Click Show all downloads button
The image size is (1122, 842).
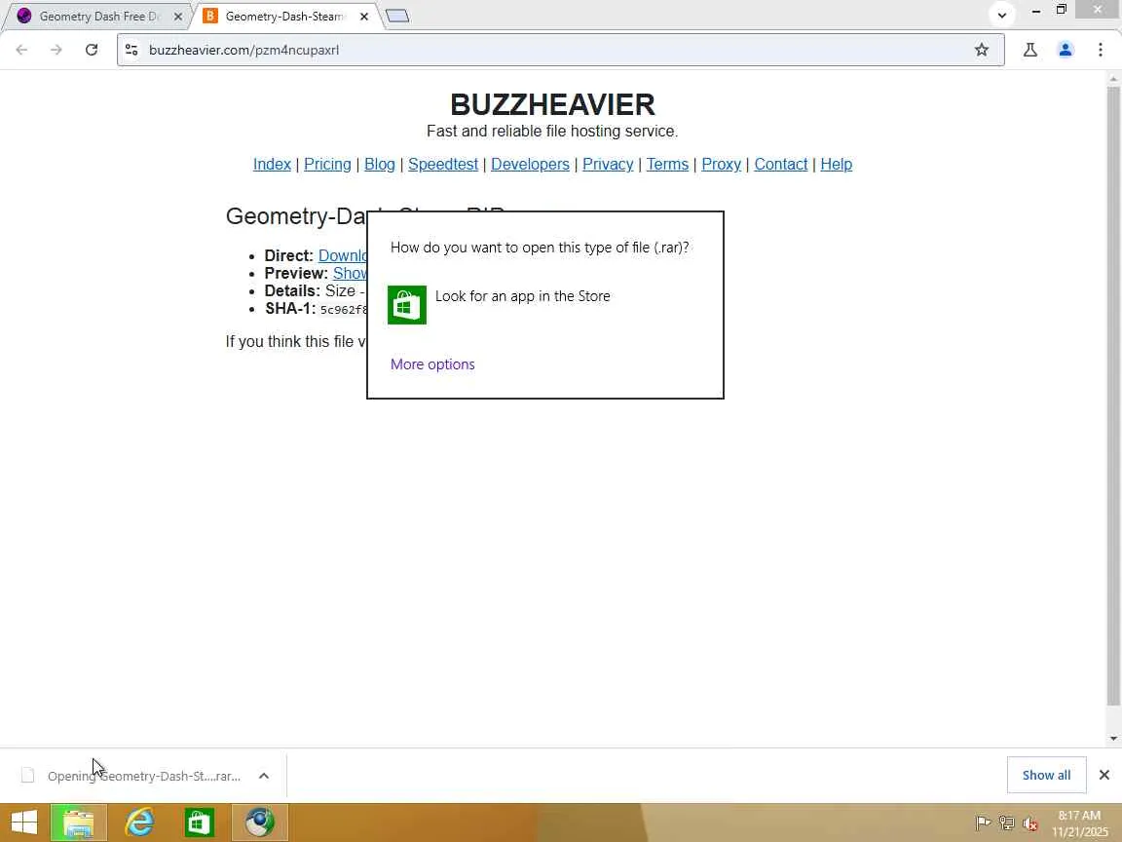(1046, 775)
